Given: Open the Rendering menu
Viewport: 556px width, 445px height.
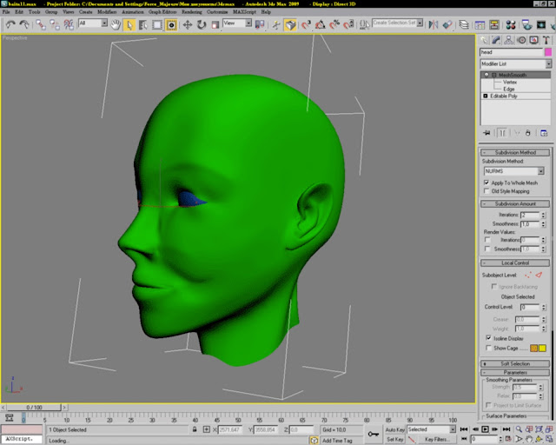Looking at the screenshot, I should click(x=192, y=12).
